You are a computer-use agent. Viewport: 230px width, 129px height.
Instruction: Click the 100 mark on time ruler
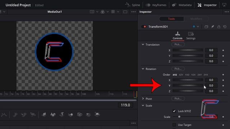84,94
